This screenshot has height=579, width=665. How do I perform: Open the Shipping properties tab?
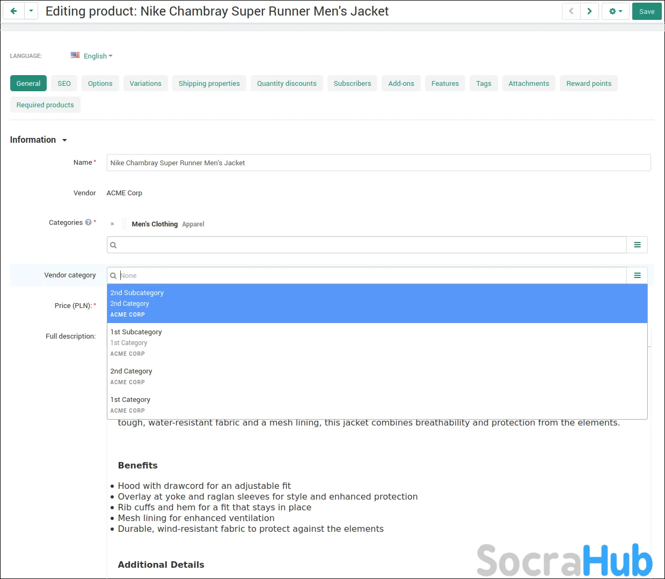209,84
